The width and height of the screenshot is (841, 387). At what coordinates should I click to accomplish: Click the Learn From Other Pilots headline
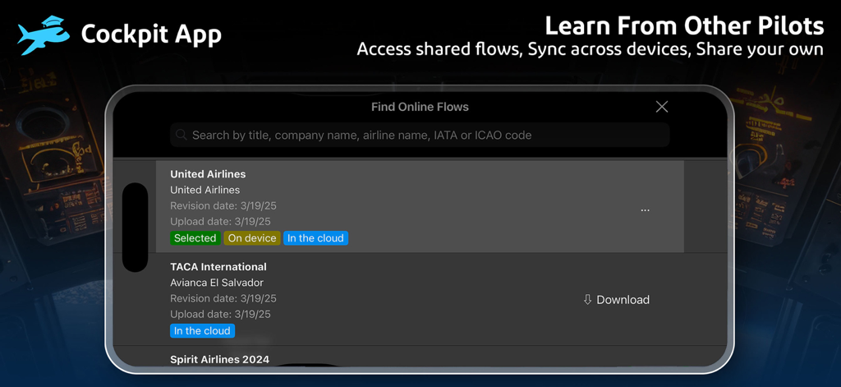[684, 25]
